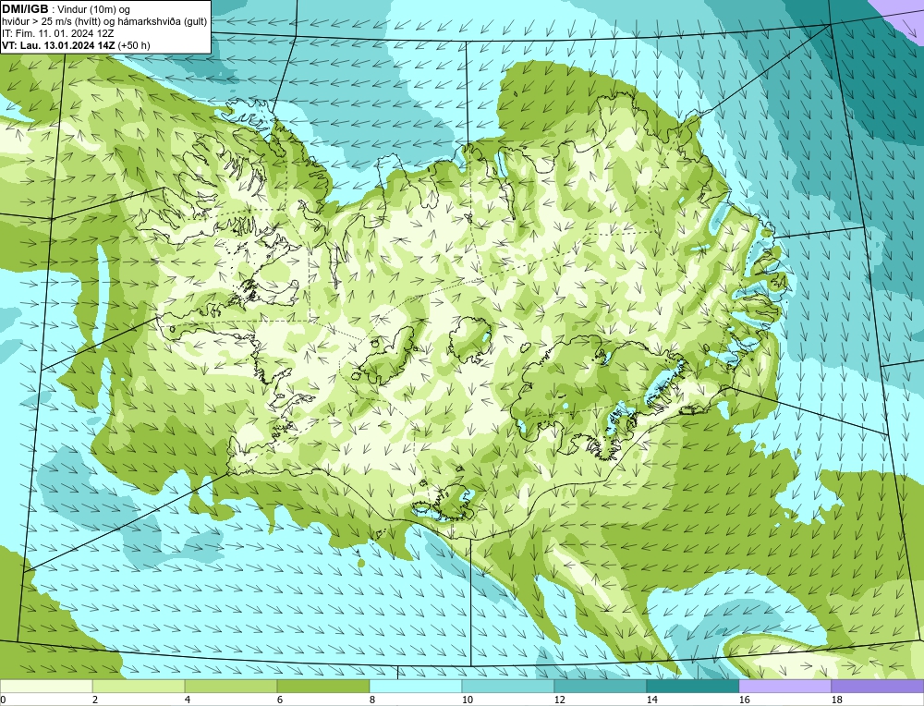924x706 pixels.
Task: Click the 0–2 m/s pale yellow legend swatch
Action: 46,686
